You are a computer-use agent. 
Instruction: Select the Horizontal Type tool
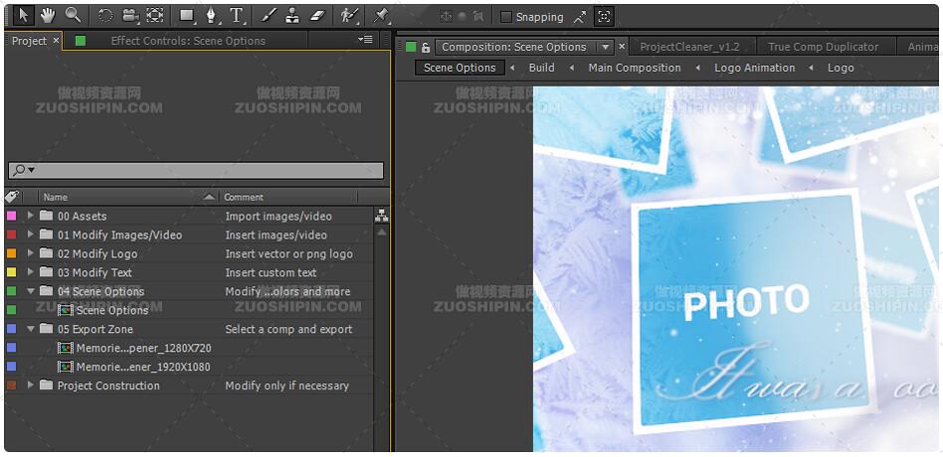(x=236, y=15)
